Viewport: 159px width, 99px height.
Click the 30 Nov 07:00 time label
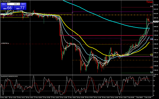point(89,97)
